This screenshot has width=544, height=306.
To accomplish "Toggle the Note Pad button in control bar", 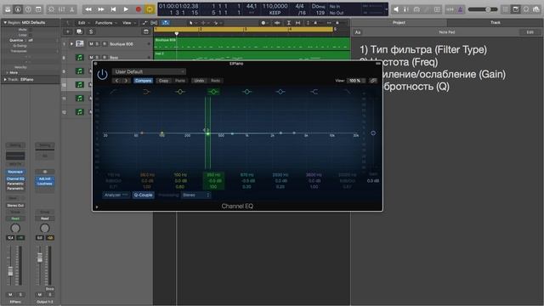I will pos(516,9).
